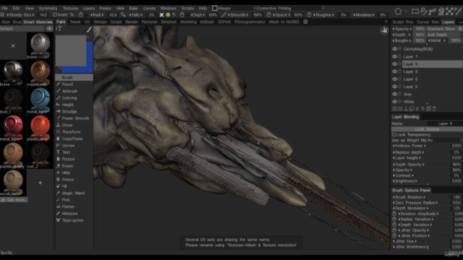Select the Curves tool in tool list
The width and height of the screenshot is (463, 260).
[74, 145]
